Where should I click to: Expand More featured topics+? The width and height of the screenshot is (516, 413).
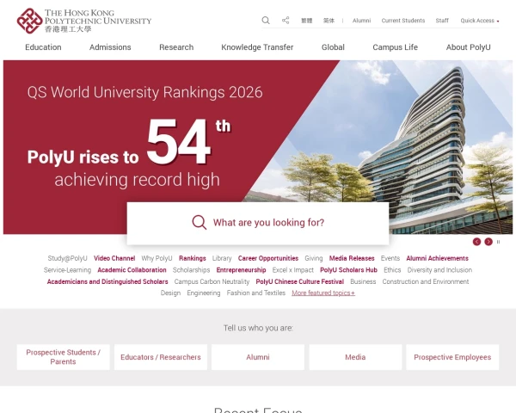tap(323, 293)
